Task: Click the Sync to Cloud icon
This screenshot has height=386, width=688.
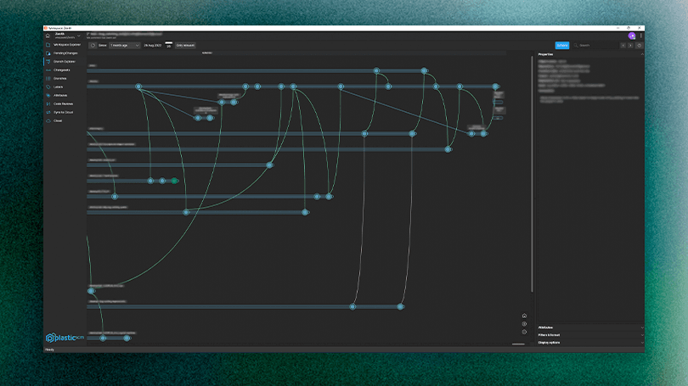Action: pyautogui.click(x=48, y=112)
